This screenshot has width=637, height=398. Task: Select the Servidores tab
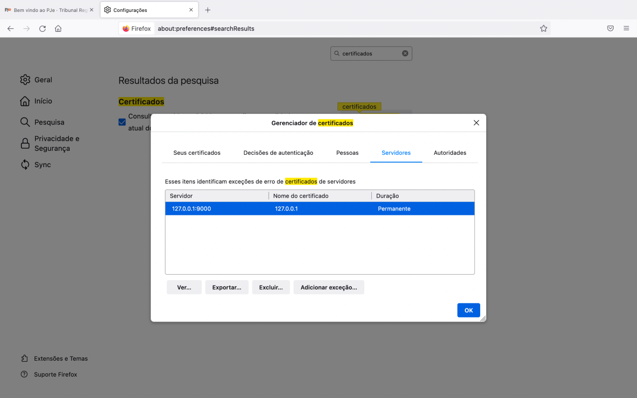[396, 153]
